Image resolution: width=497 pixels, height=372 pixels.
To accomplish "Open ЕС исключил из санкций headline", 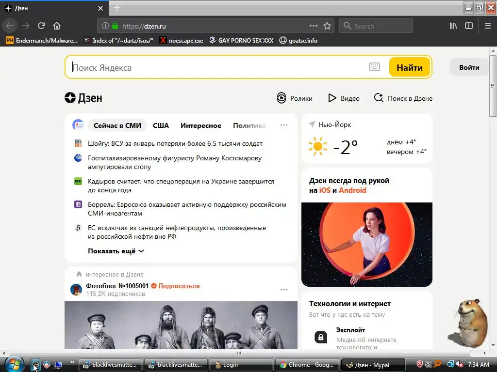I will pyautogui.click(x=177, y=232).
